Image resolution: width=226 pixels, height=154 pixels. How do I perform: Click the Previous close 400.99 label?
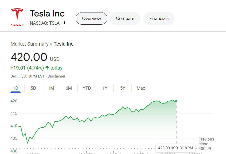(206, 144)
